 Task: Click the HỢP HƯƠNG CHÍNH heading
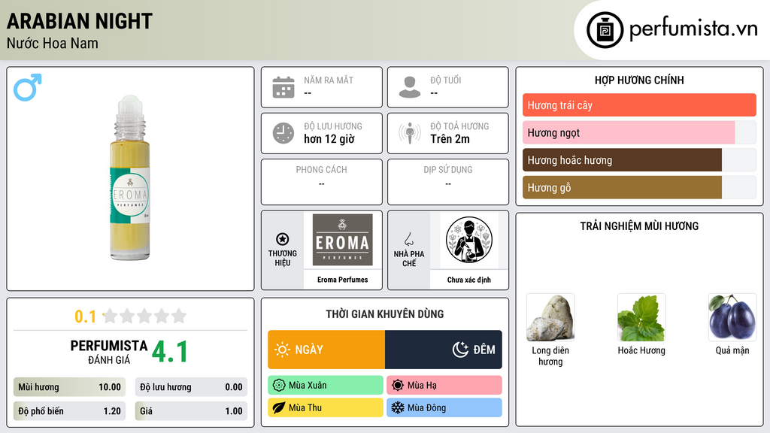coord(639,80)
